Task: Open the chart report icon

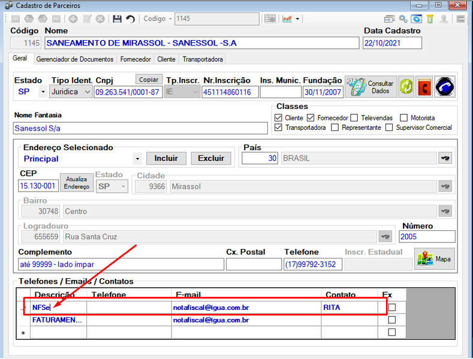Action: tap(287, 19)
